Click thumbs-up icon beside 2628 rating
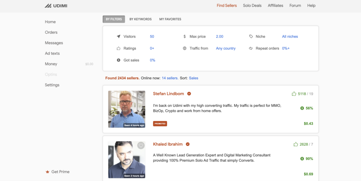Image resolution: width=361 pixels, height=181 pixels. 296,144
